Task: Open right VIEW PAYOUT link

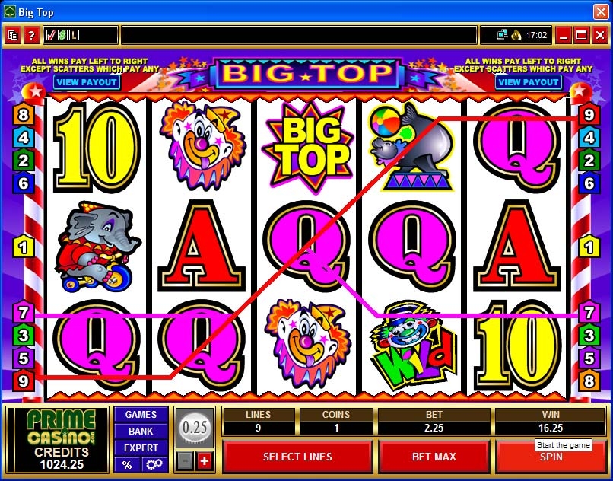Action: tap(529, 82)
